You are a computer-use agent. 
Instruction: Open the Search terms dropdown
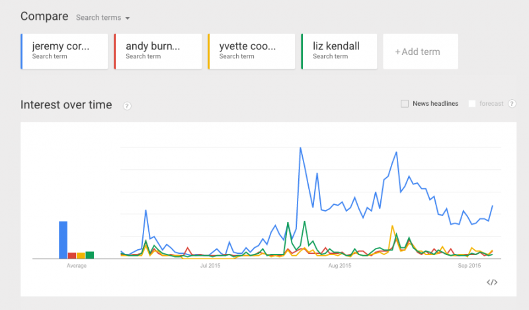pos(102,18)
